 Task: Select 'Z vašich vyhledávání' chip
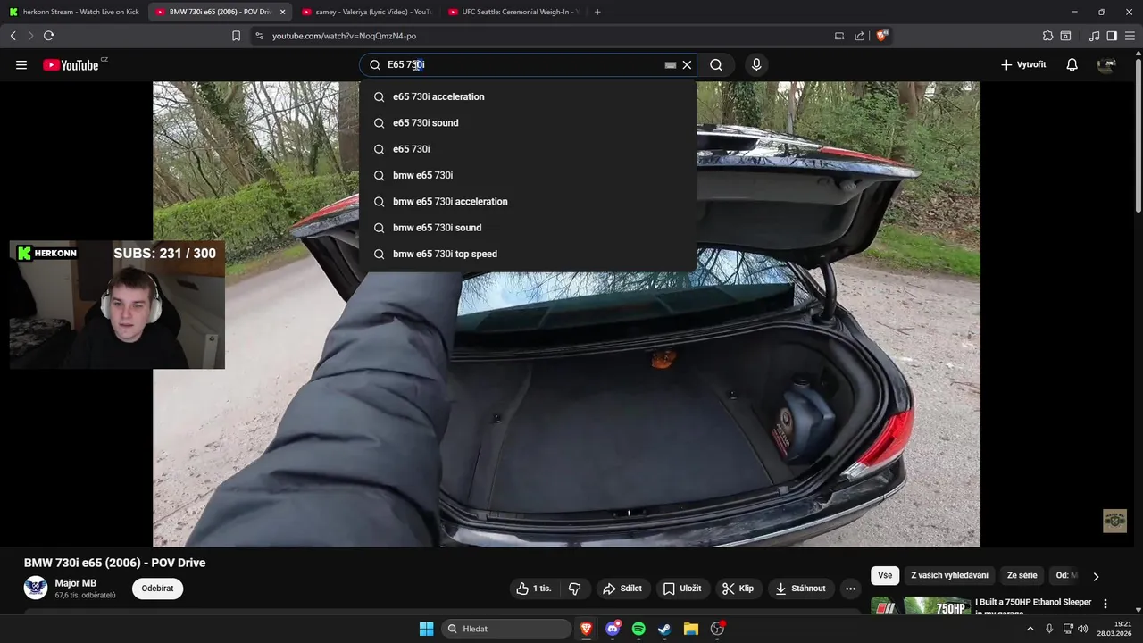pos(949,576)
